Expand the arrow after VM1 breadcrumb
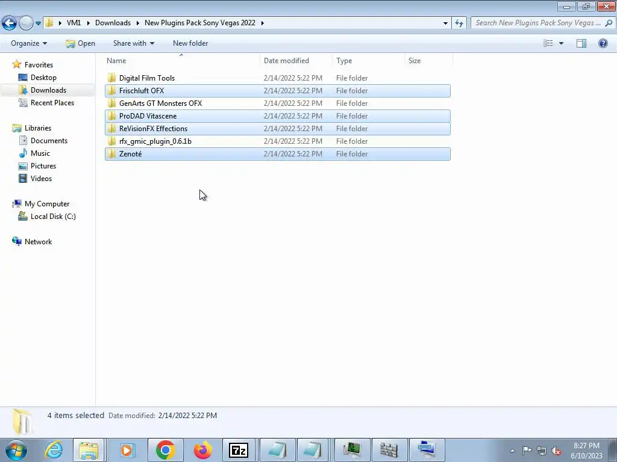The width and height of the screenshot is (617, 462). (87, 23)
